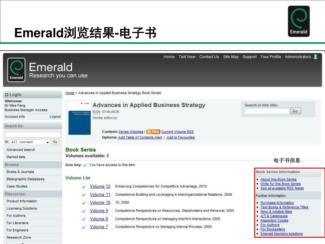Open the Support page
The width and height of the screenshot is (325, 244).
[249, 57]
